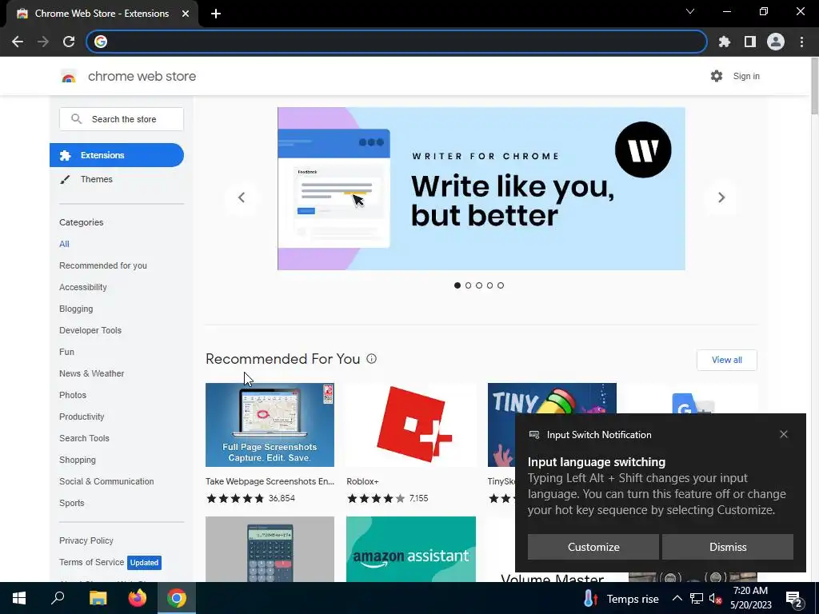The height and width of the screenshot is (614, 819).
Task: Open the Windows Start menu
Action: pyautogui.click(x=19, y=598)
